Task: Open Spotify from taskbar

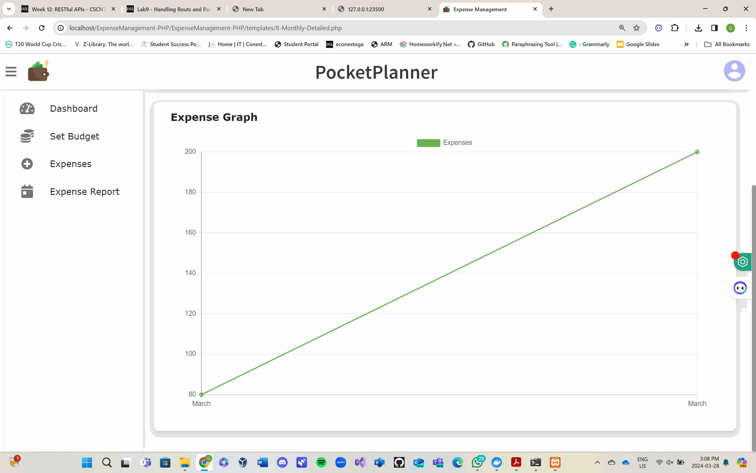Action: pyautogui.click(x=321, y=462)
